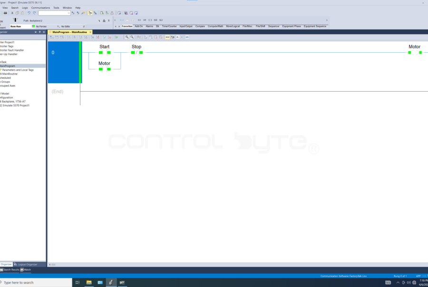This screenshot has width=428, height=287.
Task: Click the highlighted toolbar icon left of Verify
Action: coord(90,13)
